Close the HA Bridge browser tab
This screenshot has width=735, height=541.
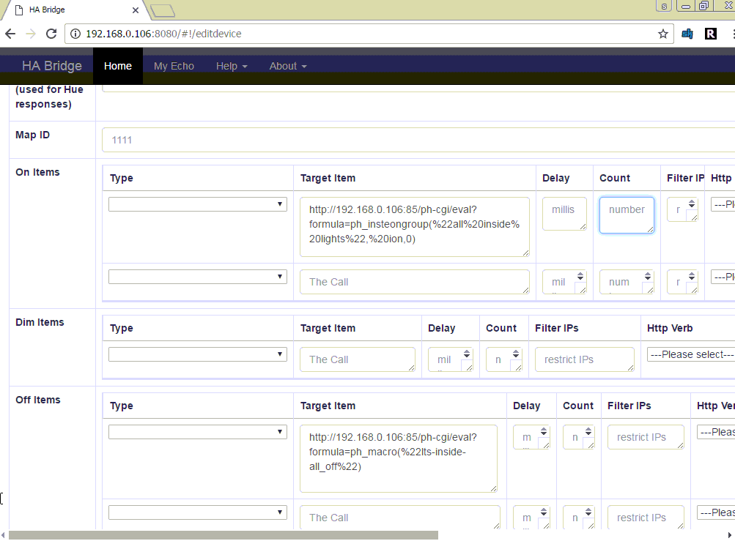coord(135,10)
